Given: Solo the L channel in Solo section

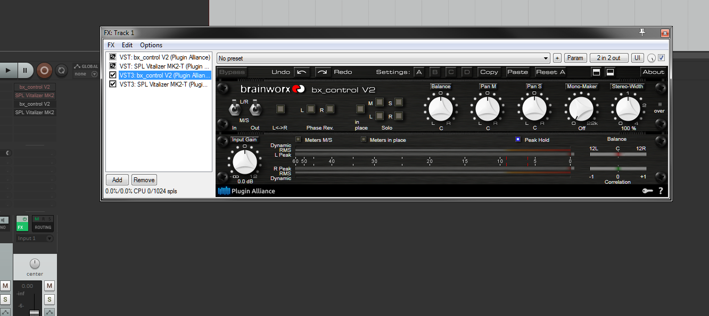Looking at the screenshot, I should pyautogui.click(x=380, y=116).
